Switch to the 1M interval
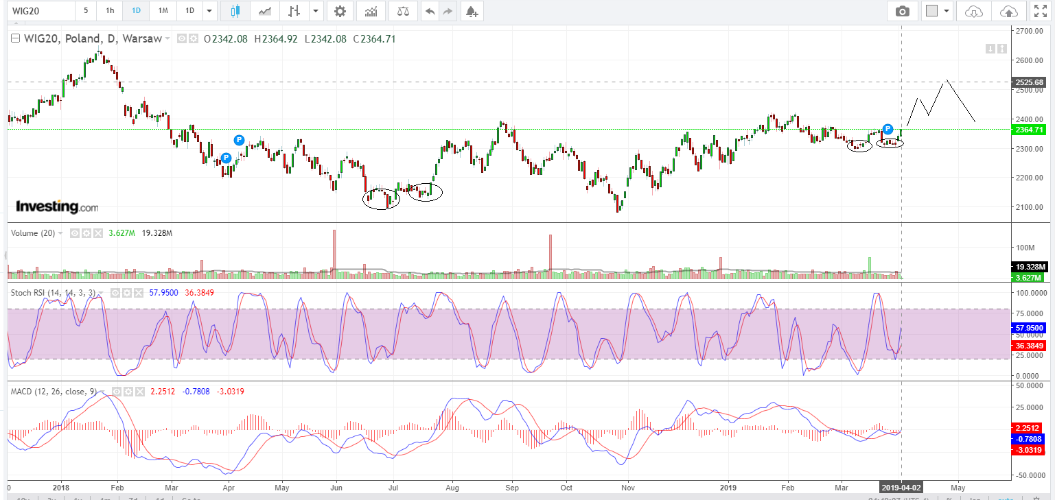 [163, 11]
